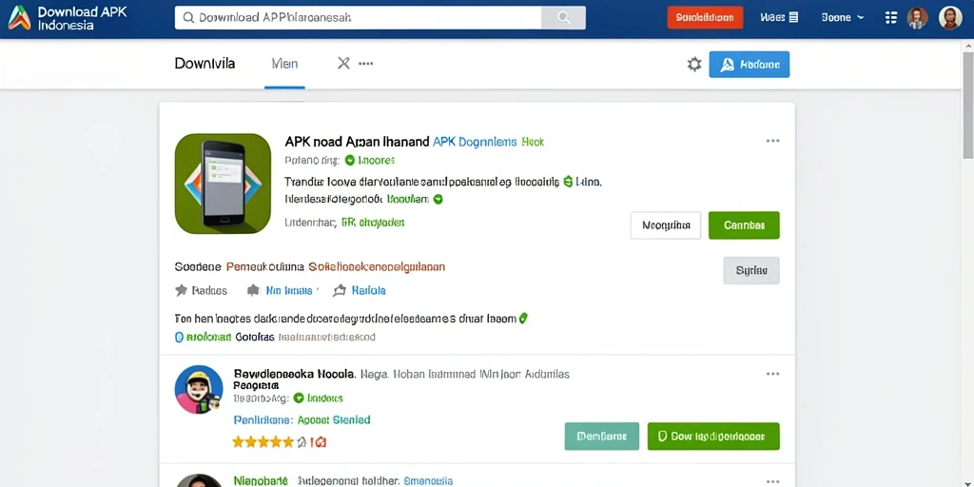Image resolution: width=974 pixels, height=487 pixels.
Task: Click the scrollbar up arrow
Action: [x=967, y=46]
